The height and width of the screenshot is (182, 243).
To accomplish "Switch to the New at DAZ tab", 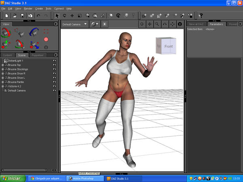I will point(196,24).
